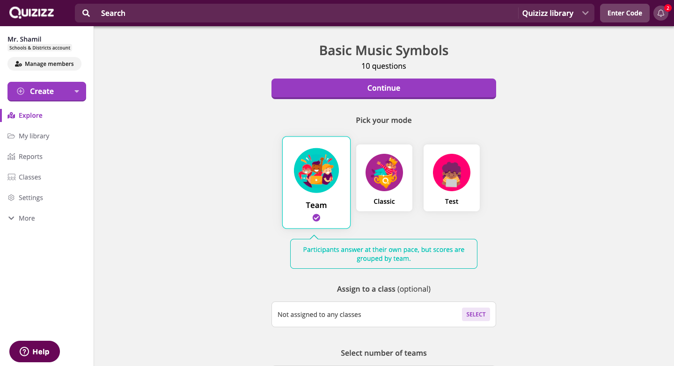This screenshot has height=366, width=674.
Task: Click the search magnifier icon
Action: (86, 13)
